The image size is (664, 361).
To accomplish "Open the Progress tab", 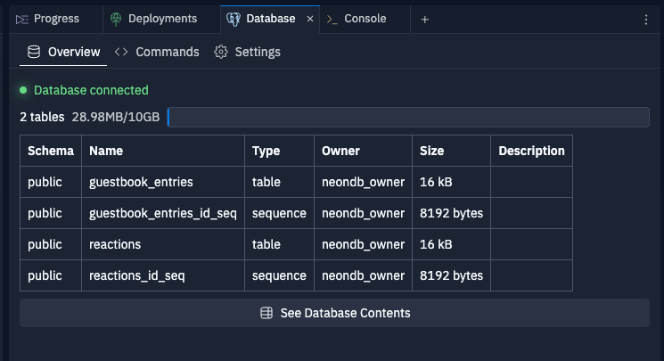I will [x=55, y=19].
